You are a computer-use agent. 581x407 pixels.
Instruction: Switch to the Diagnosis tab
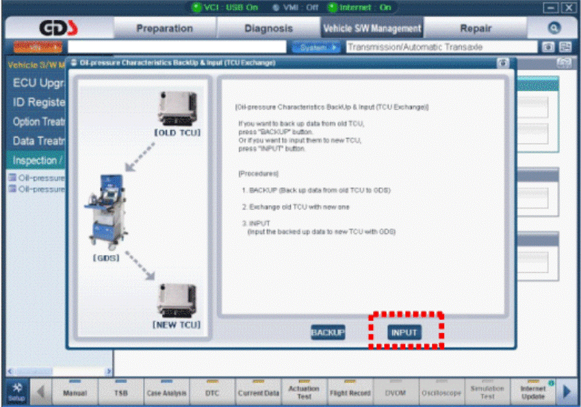pyautogui.click(x=268, y=28)
